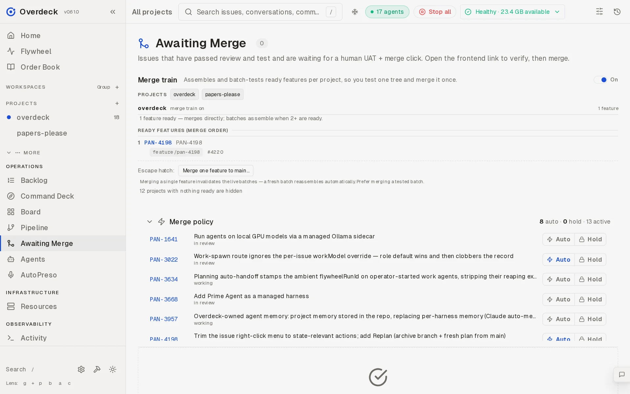The width and height of the screenshot is (630, 394).
Task: Set PAN-3022 merge policy to Hold
Action: pyautogui.click(x=590, y=260)
